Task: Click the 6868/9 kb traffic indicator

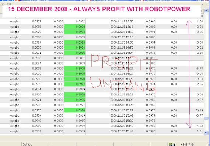Action: click(187, 145)
